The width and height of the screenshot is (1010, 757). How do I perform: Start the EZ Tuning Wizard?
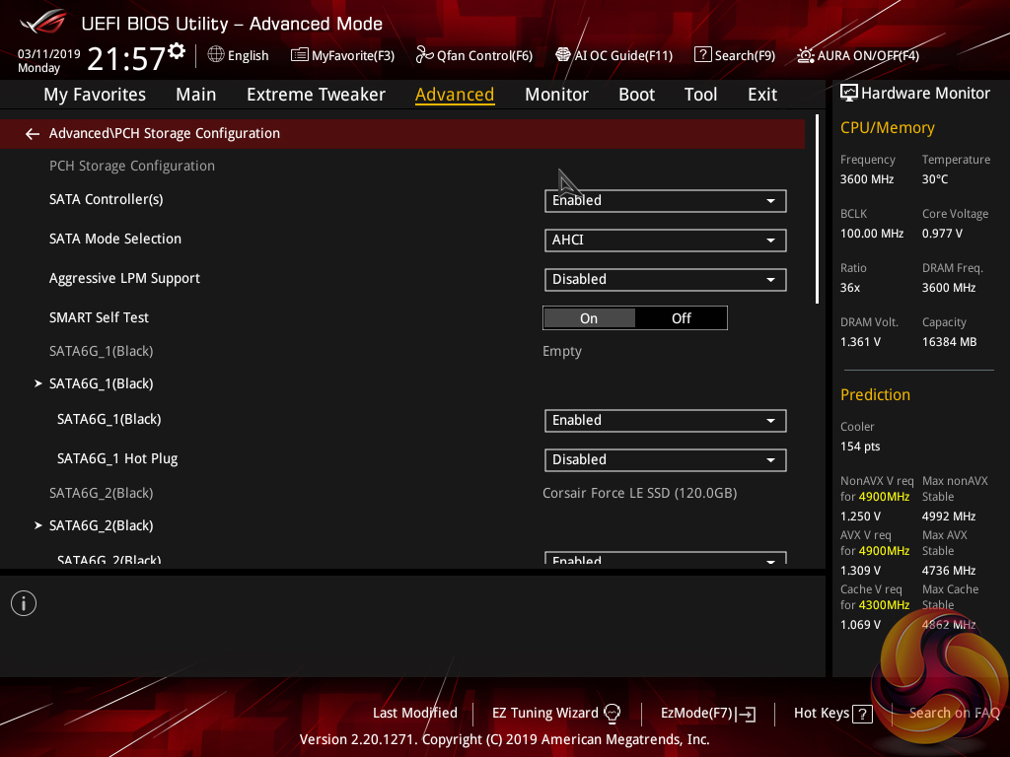pyautogui.click(x=556, y=713)
